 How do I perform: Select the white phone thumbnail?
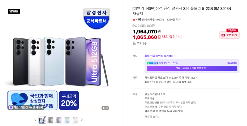coord(74,120)
